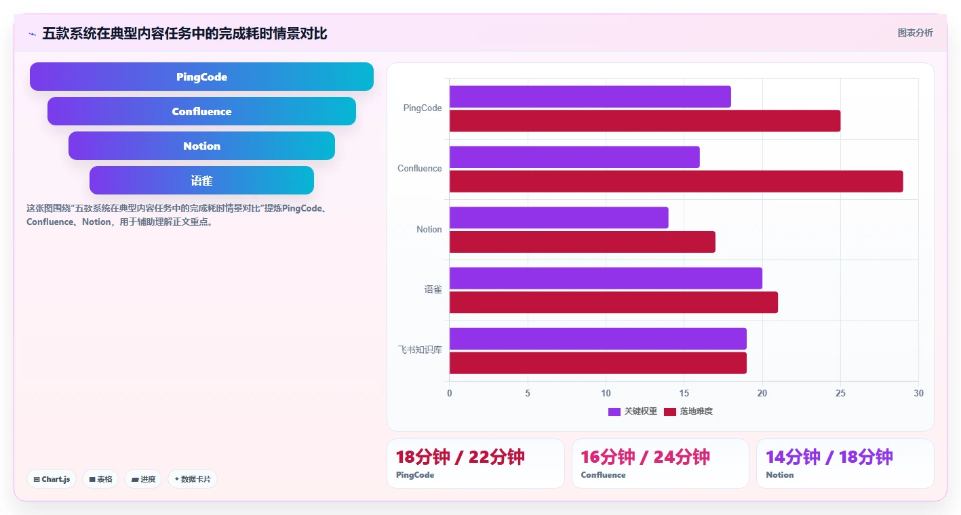Click the x-axis tick label 5
961x515 pixels.
click(x=528, y=393)
